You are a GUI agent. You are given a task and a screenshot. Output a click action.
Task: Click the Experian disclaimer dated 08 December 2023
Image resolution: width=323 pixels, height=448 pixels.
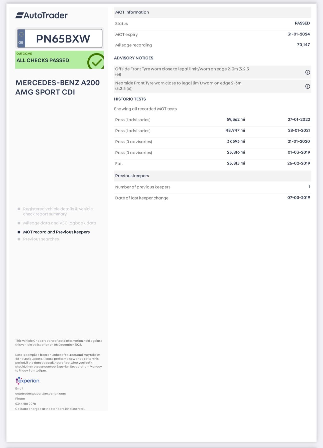point(59,343)
